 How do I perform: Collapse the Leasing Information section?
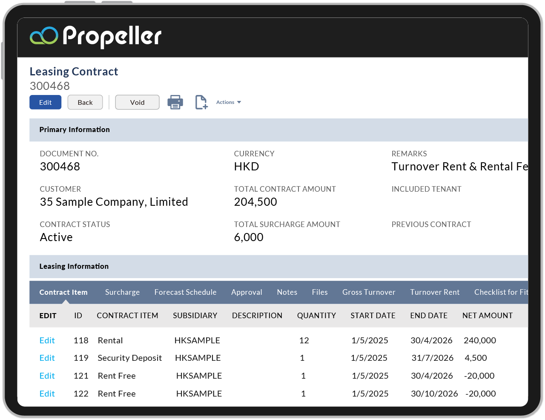pos(74,266)
